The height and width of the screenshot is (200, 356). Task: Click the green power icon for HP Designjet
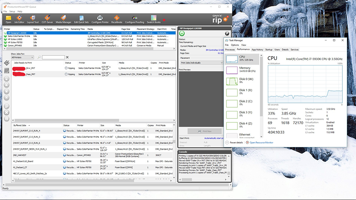point(182,34)
